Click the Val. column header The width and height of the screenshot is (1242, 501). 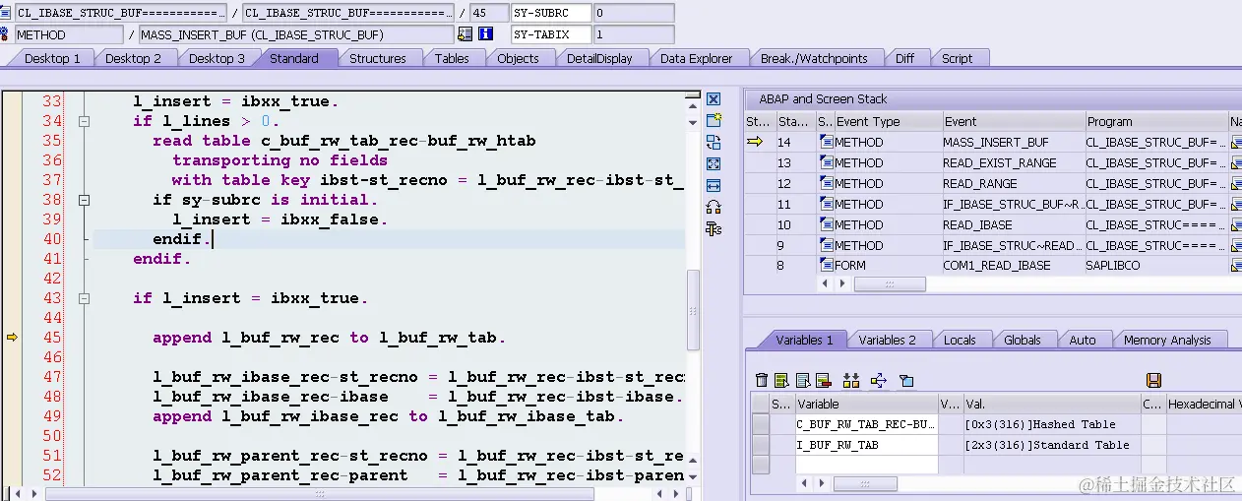1051,404
